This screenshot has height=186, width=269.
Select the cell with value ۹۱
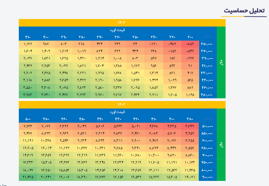[190, 66]
